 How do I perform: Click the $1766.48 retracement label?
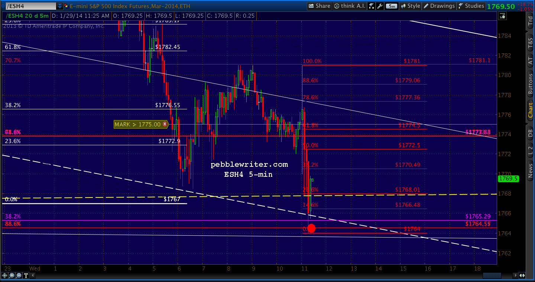(x=408, y=205)
